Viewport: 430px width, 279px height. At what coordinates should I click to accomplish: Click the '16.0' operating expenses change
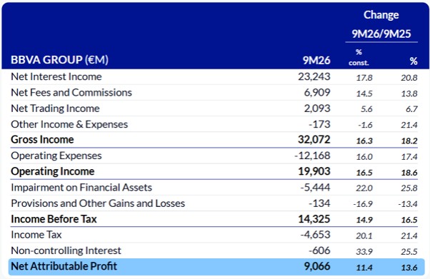click(364, 157)
